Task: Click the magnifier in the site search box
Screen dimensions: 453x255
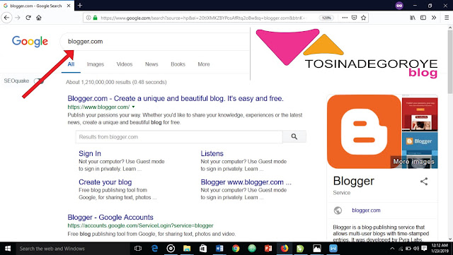Action: [x=294, y=137]
